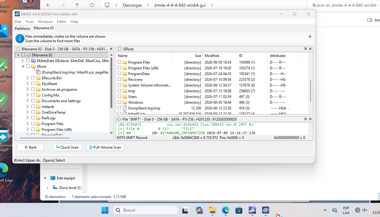Expand the OneDriveTemp folder node
The width and height of the screenshot is (380, 217).
[x=28, y=112]
